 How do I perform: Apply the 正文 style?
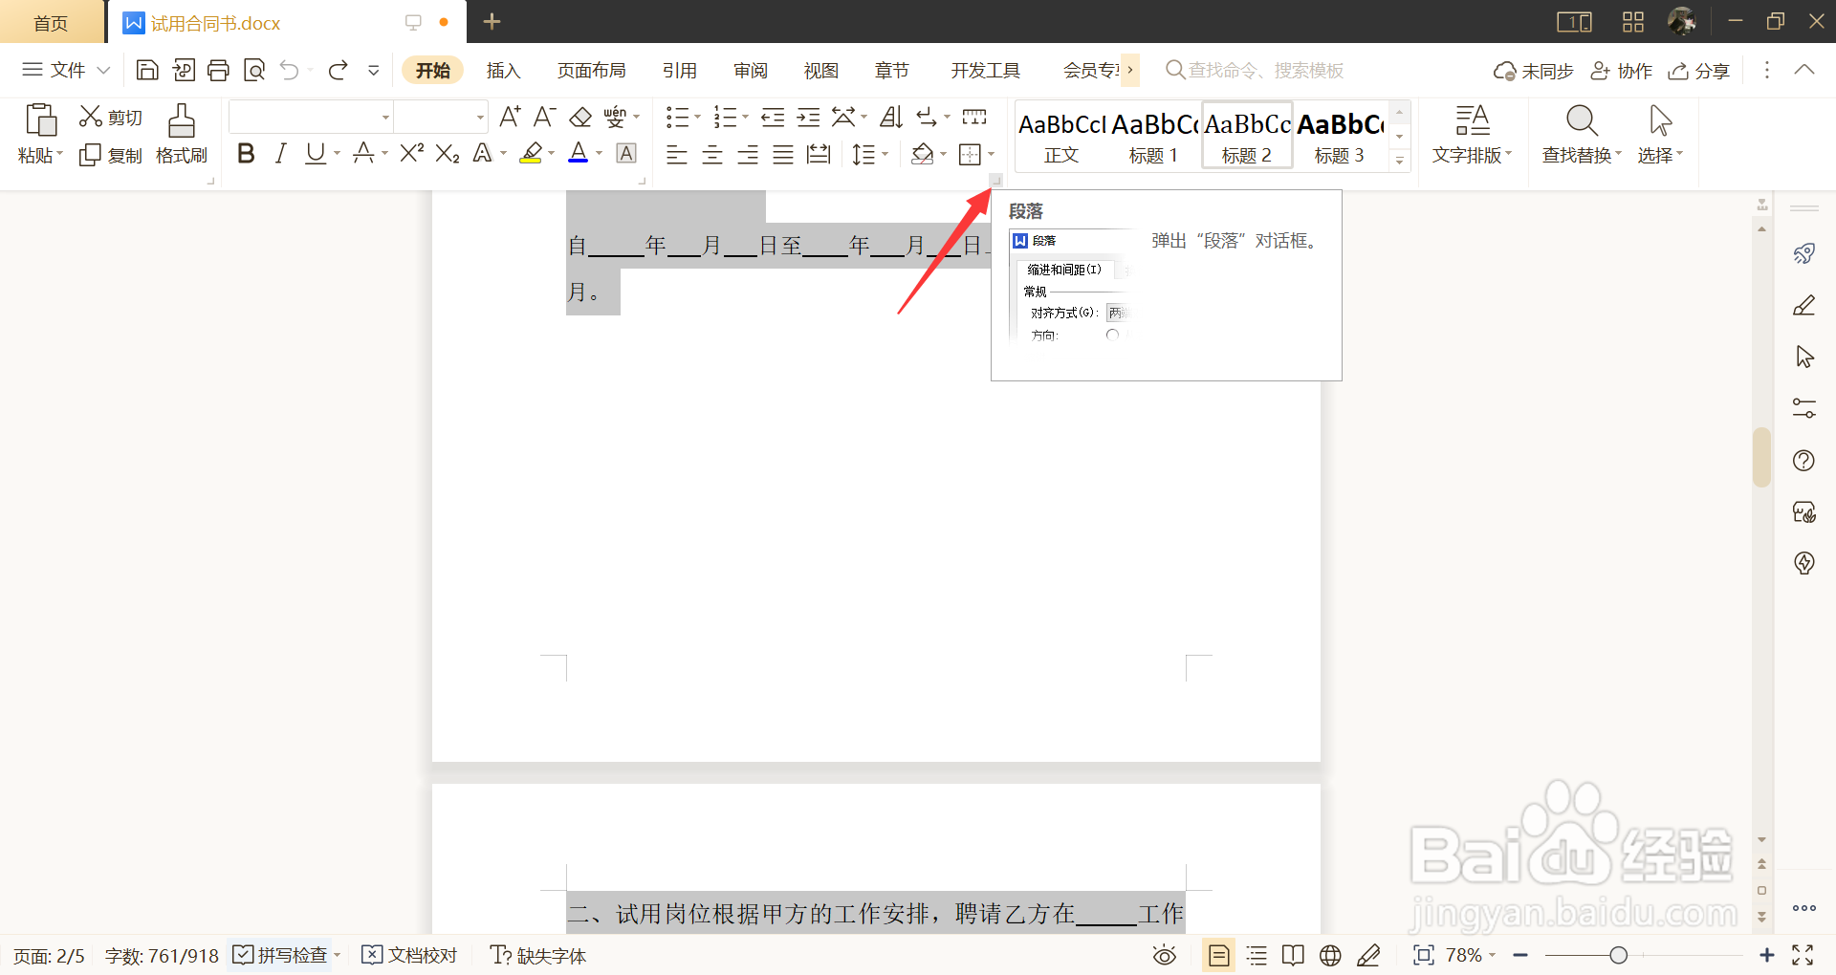click(1061, 137)
